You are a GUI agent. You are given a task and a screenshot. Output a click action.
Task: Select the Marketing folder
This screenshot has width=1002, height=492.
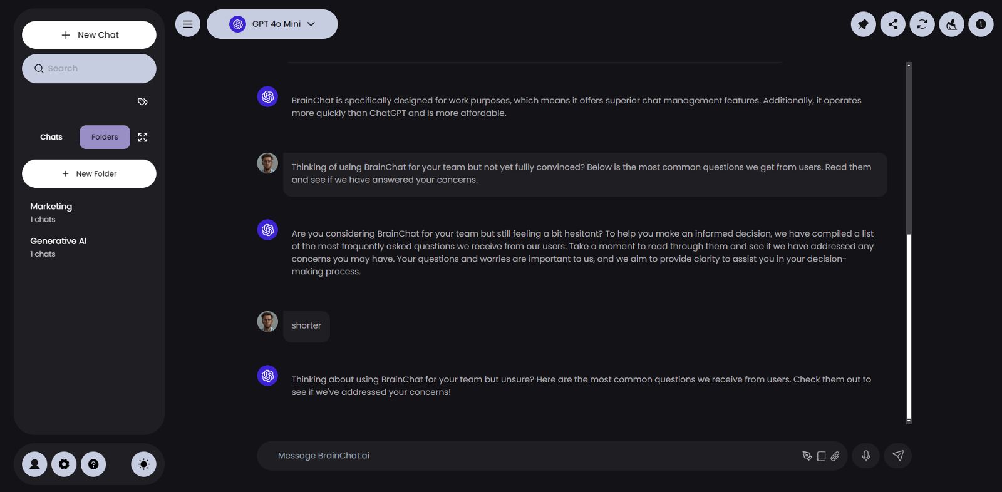click(51, 206)
